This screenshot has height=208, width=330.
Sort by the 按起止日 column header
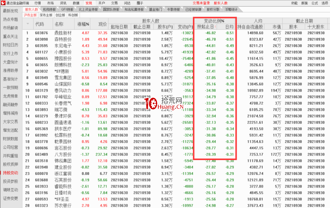click(x=206, y=27)
